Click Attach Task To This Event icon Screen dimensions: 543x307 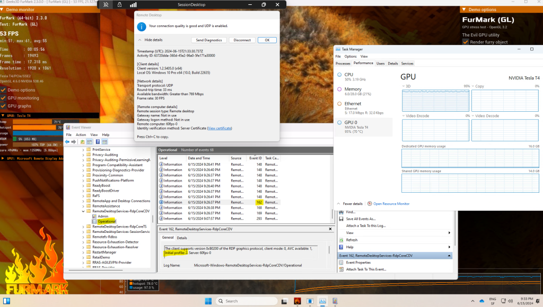click(x=341, y=269)
